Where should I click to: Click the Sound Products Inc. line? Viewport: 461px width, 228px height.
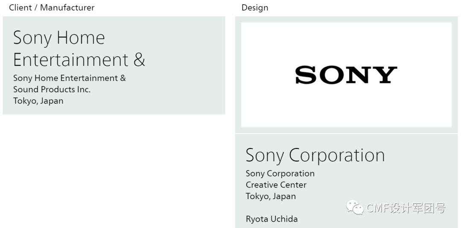pos(52,89)
